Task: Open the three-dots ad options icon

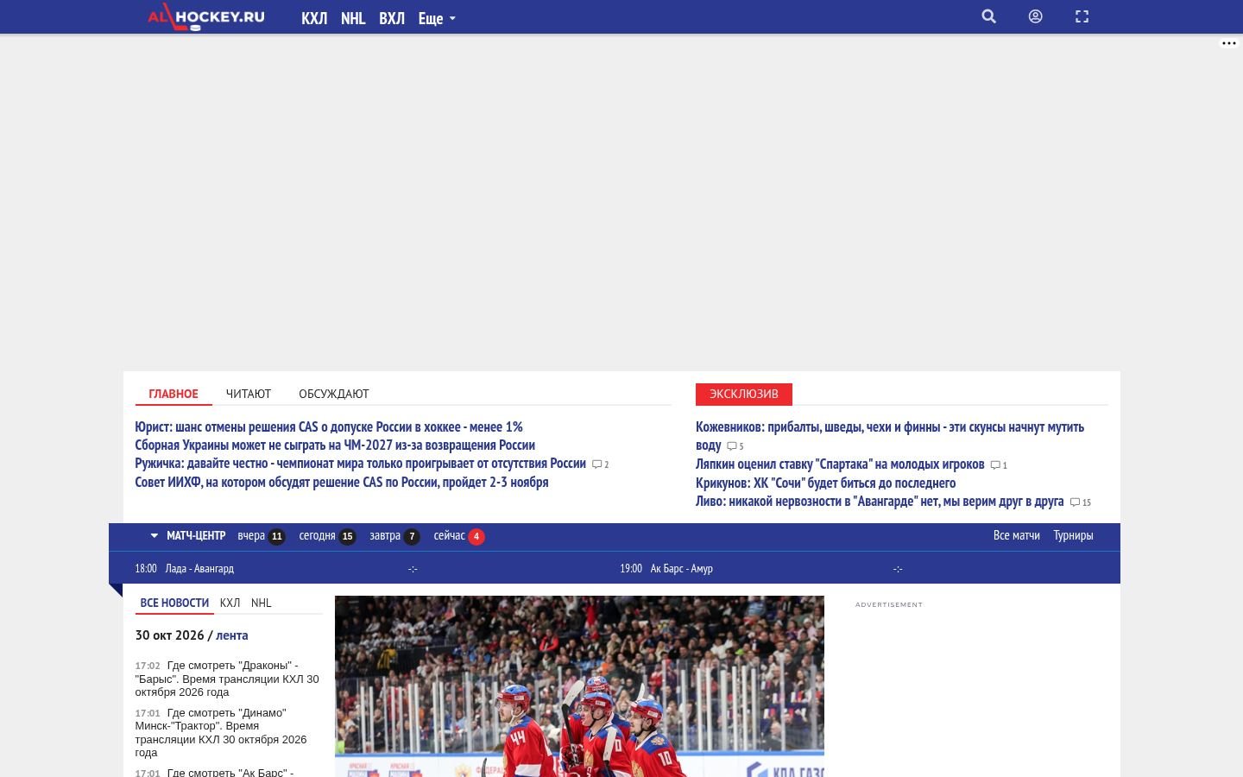Action: 1229,43
